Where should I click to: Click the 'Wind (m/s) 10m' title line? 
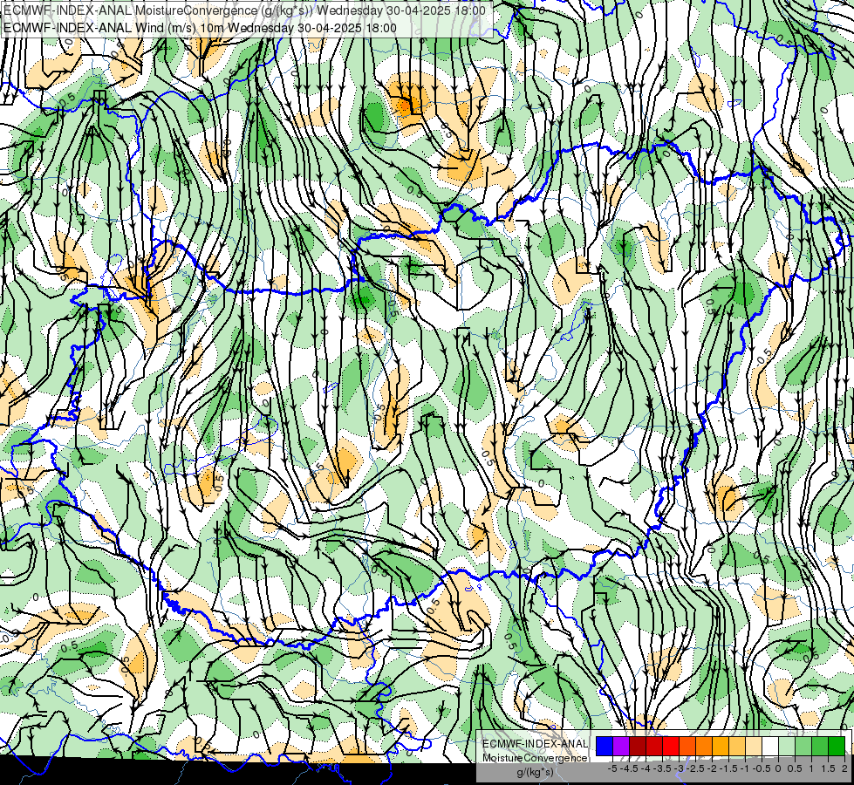pos(200,28)
